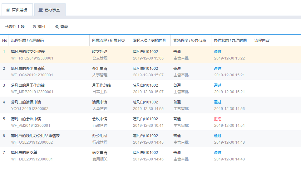Open 通过 status of 薄凡白的借支单
Viewport: 301px width, 186px height.
click(x=218, y=153)
